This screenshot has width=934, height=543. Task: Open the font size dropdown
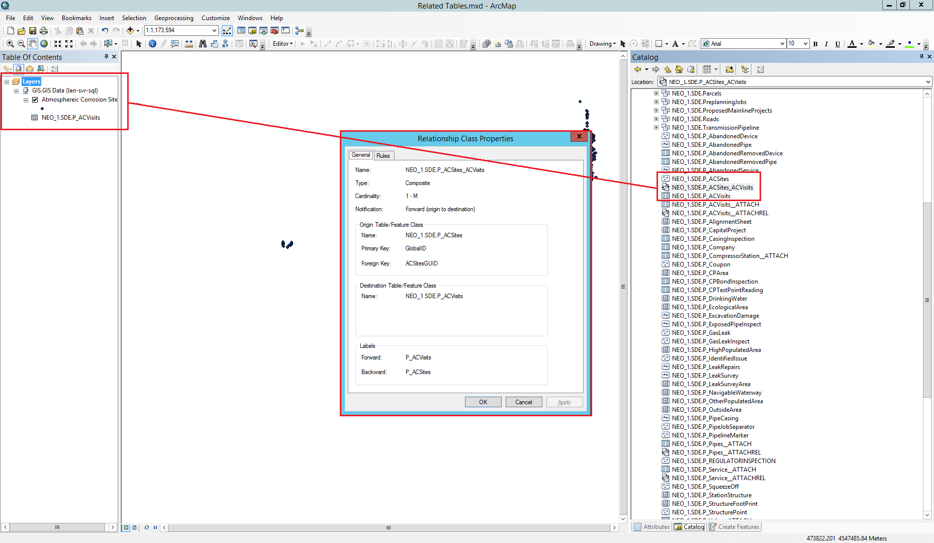pos(805,44)
